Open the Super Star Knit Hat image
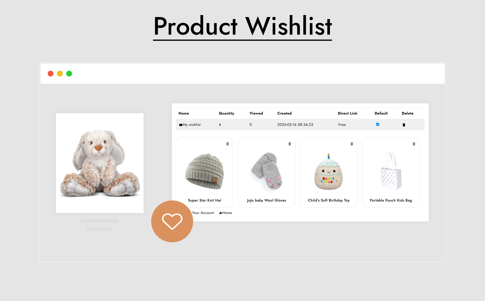 [205, 171]
